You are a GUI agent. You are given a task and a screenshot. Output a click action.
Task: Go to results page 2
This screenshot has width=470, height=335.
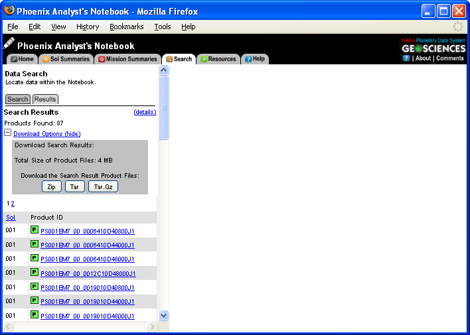13,204
